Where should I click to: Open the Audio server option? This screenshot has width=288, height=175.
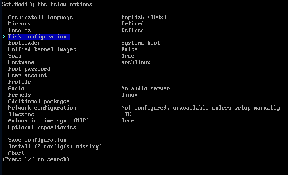16,89
